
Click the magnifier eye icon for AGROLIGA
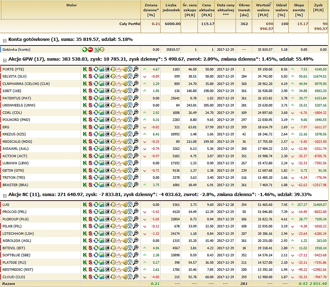coord(136,240)
